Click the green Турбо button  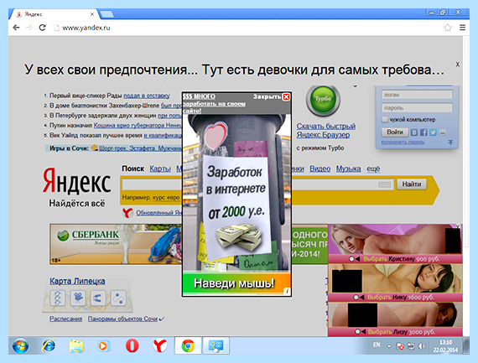[x=323, y=100]
